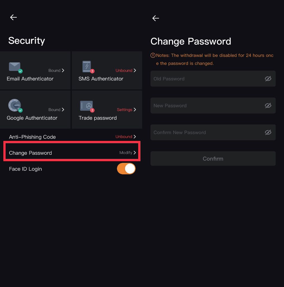Screen dimensions: 284x287
Task: Toggle the Face ID Login switch
Action: (x=126, y=168)
